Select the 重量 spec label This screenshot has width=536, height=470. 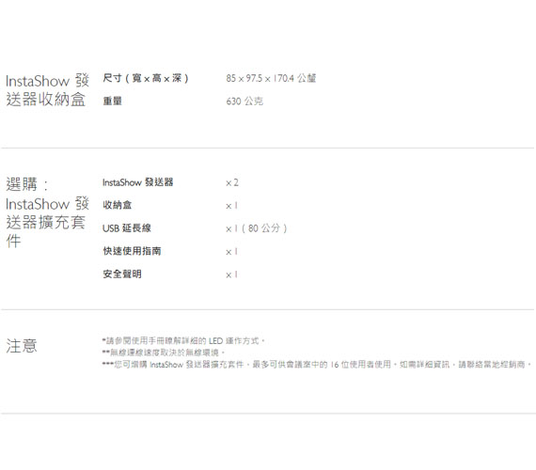(113, 101)
